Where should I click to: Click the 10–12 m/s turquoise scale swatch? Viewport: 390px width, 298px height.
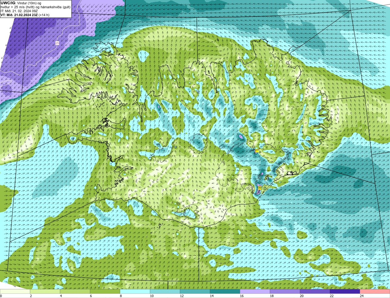click(x=165, y=291)
